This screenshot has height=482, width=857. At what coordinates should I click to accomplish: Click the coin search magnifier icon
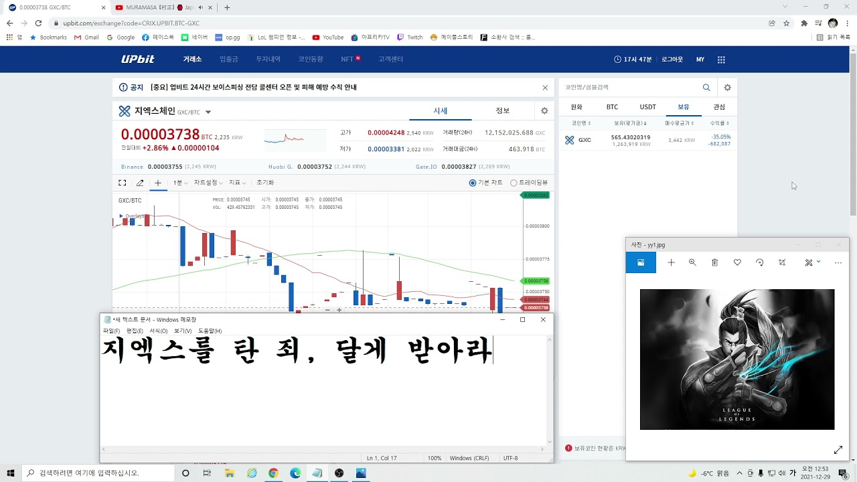(706, 88)
